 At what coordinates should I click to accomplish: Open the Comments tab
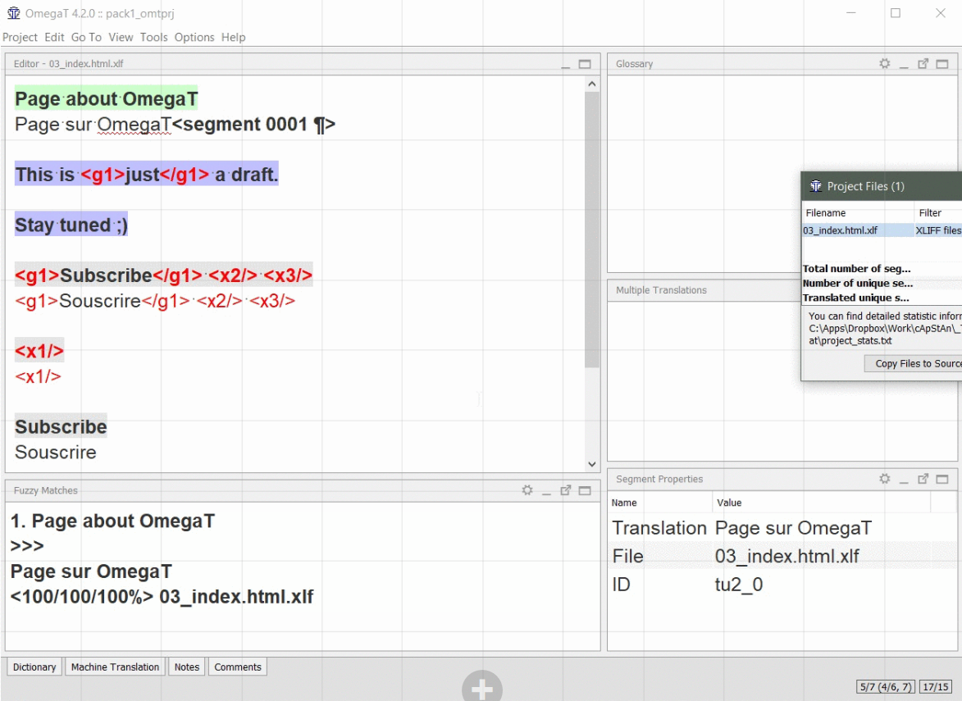238,667
